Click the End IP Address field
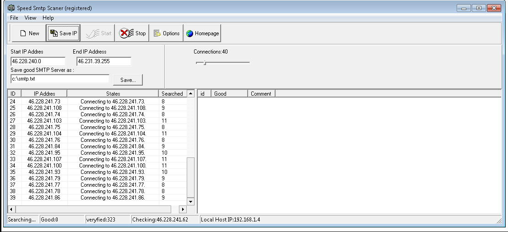Screen dimensions: 508x232 104,61
